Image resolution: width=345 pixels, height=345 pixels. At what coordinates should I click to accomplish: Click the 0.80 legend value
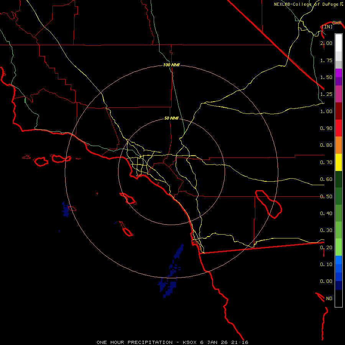(326, 145)
